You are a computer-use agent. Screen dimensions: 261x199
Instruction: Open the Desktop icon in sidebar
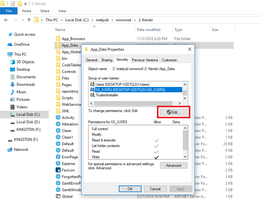[x=13, y=69]
